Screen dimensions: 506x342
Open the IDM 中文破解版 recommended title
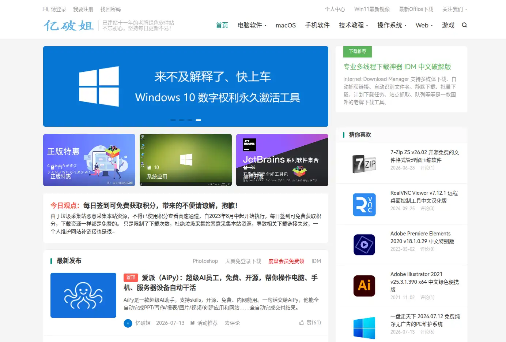(397, 67)
